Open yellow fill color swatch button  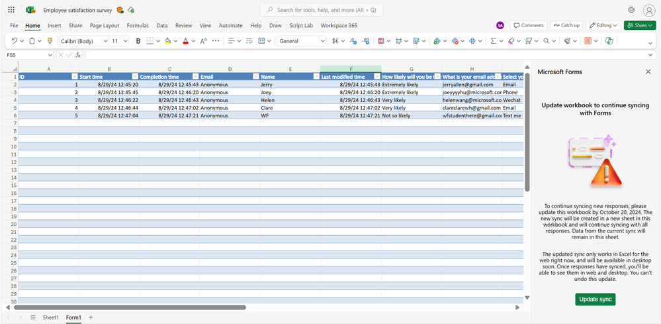click(x=168, y=41)
